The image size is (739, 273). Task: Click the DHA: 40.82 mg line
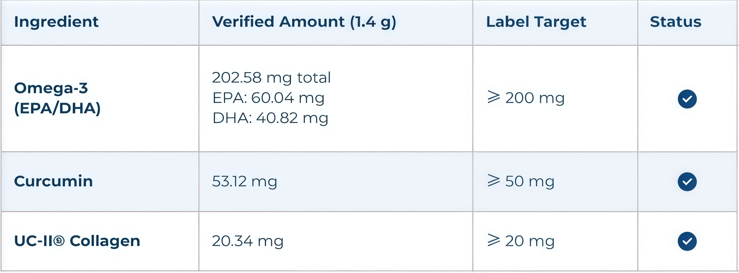(x=270, y=118)
